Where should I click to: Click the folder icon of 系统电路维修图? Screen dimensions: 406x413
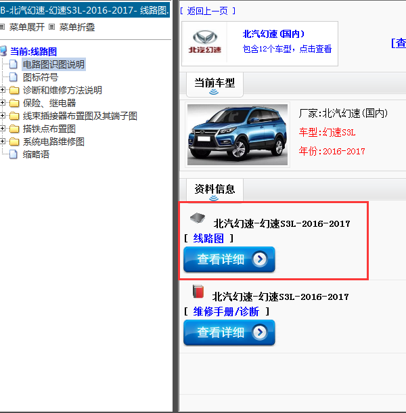tap(14, 142)
